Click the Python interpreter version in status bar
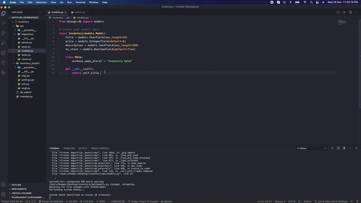 point(12,201)
